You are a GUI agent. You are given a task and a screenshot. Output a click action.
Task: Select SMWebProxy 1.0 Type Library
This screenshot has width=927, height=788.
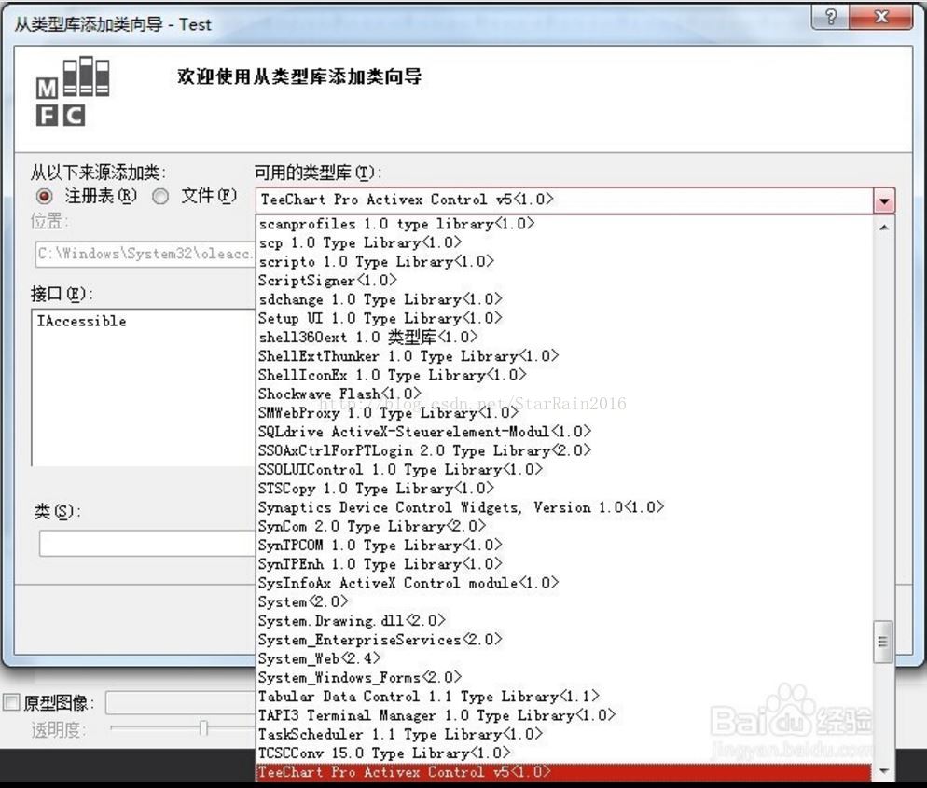coord(564,412)
